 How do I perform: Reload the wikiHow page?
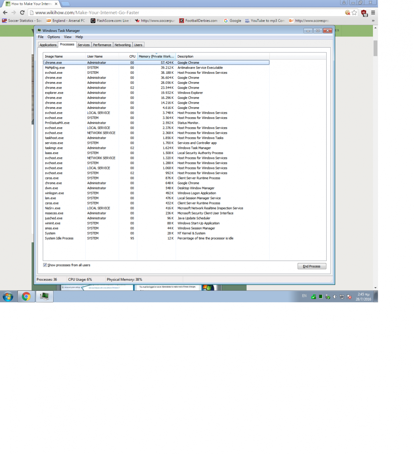(22, 12)
